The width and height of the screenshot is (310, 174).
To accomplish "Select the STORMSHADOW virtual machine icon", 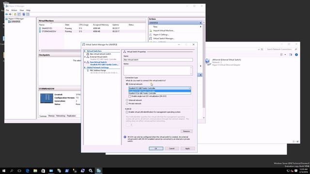I will 40,31.
